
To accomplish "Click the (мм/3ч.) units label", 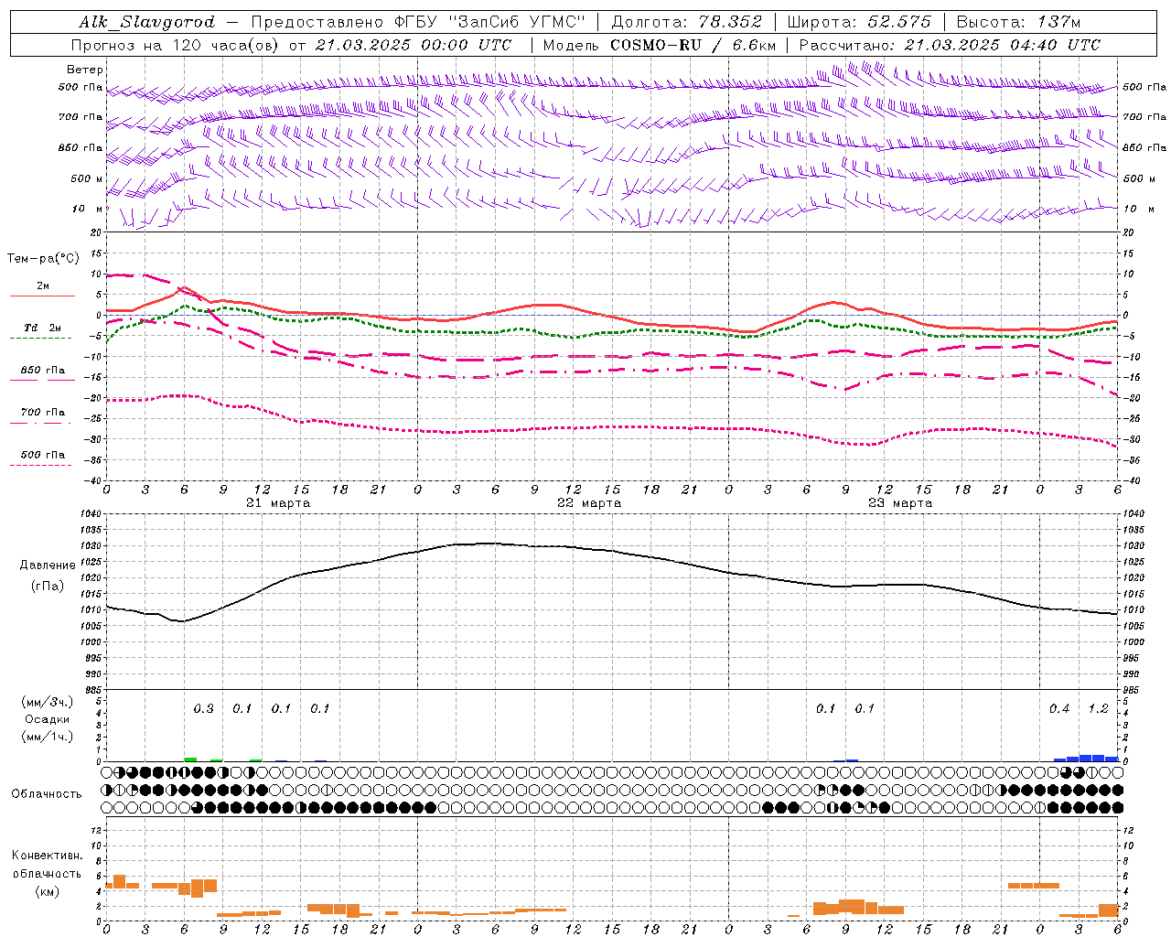I will point(48,702).
